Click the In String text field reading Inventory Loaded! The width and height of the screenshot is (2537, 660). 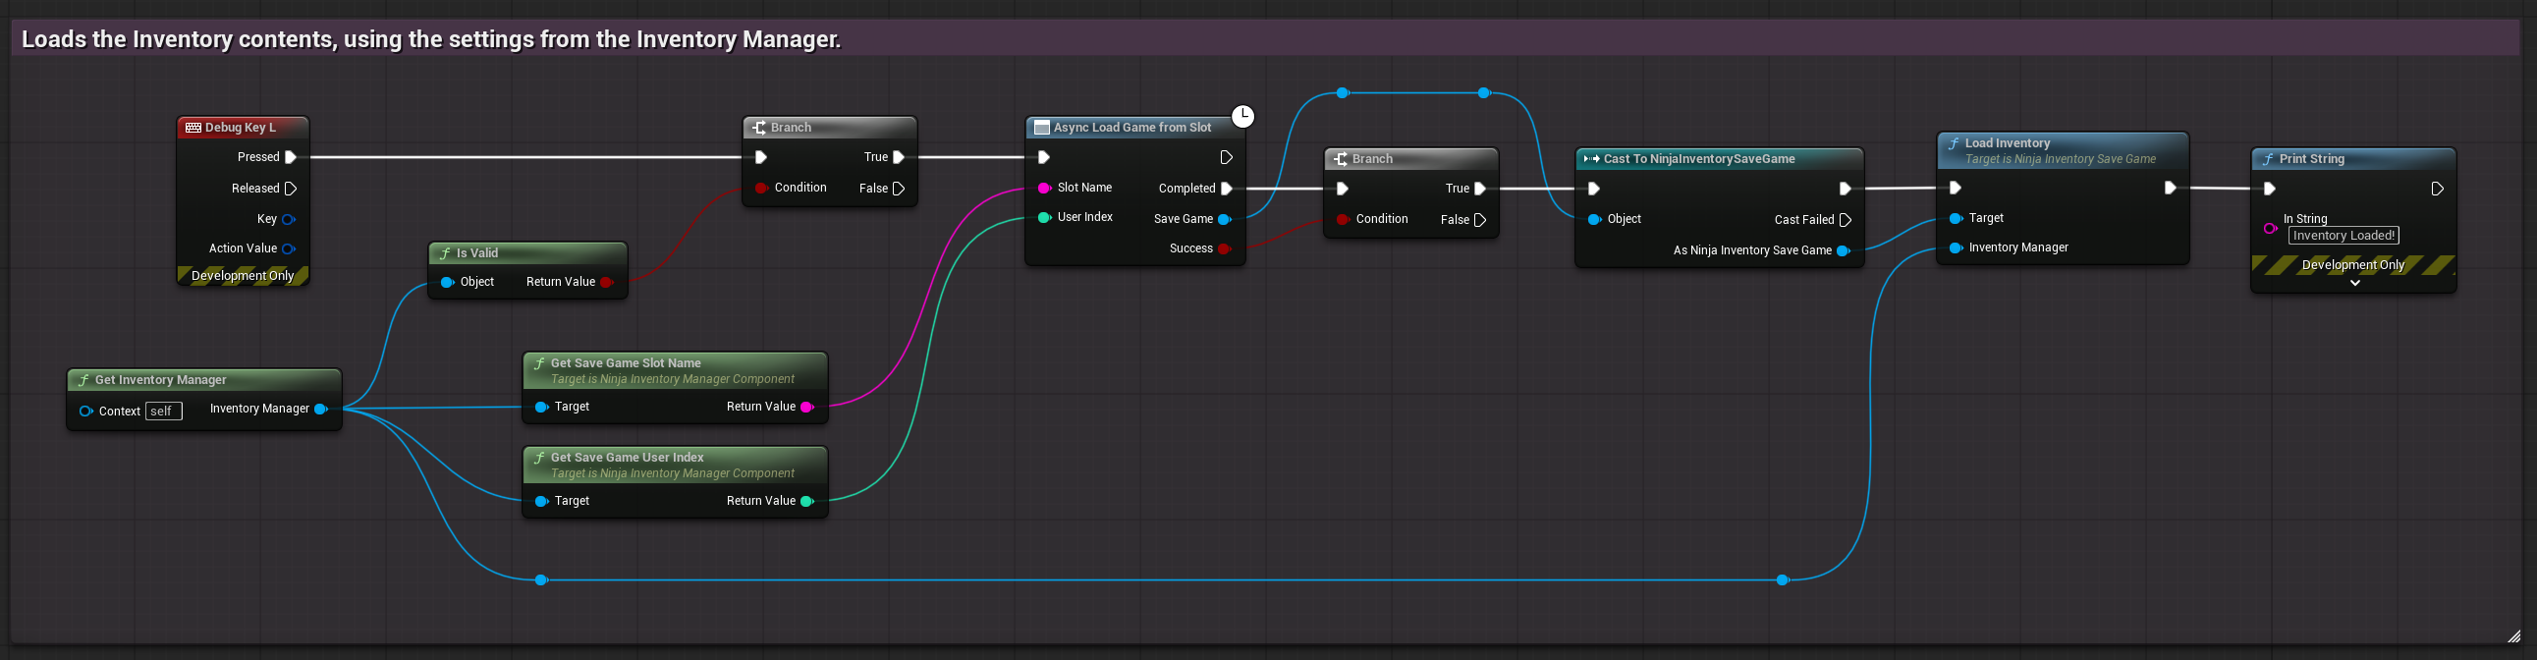(x=2343, y=236)
